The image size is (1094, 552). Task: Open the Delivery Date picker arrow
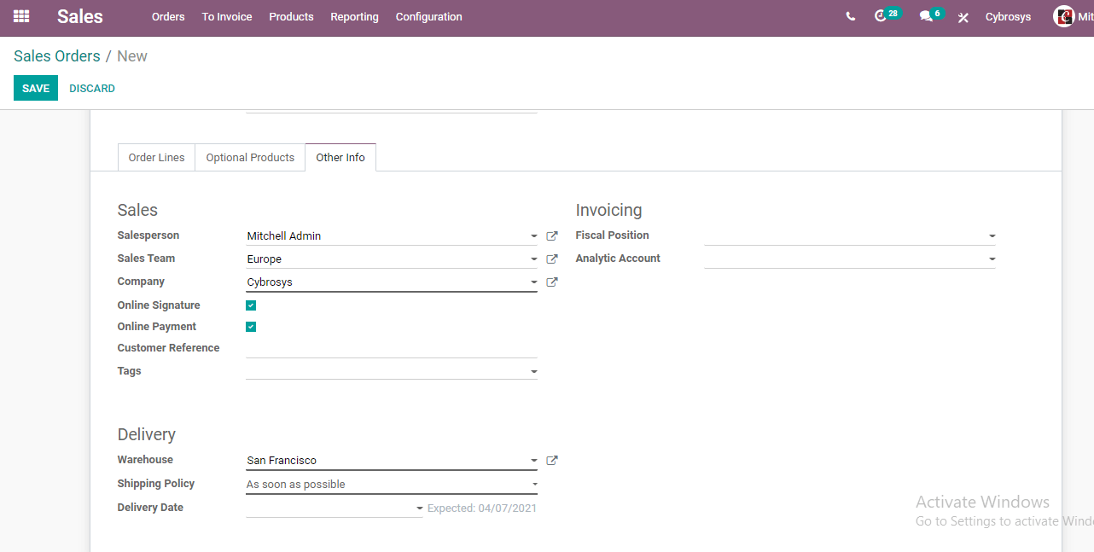[x=419, y=508]
